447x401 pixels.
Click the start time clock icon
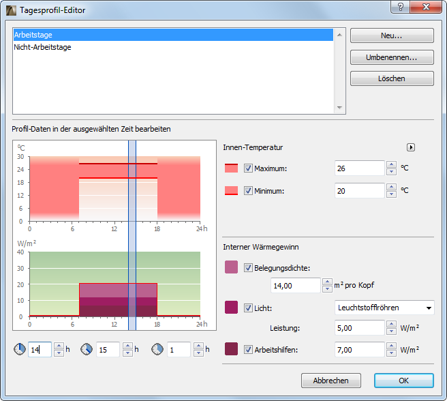coord(20,349)
